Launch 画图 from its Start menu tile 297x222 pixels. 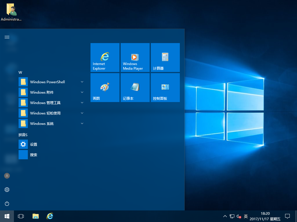click(x=105, y=87)
